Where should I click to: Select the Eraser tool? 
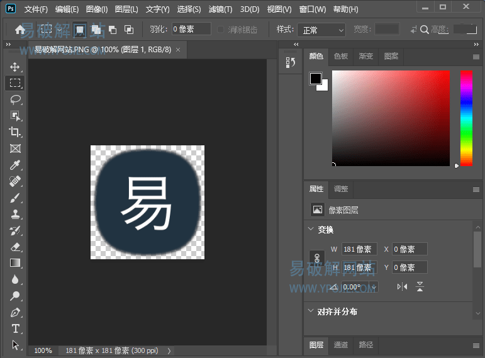pyautogui.click(x=15, y=247)
